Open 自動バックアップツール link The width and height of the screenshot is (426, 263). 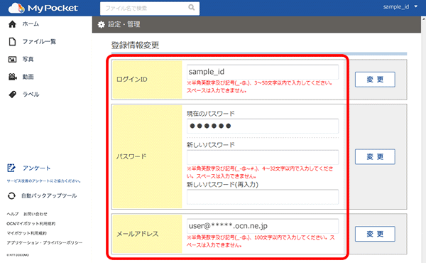pos(49,195)
